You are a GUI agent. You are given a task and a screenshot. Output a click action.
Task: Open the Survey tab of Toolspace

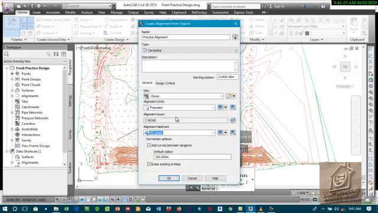pyautogui.click(x=70, y=134)
